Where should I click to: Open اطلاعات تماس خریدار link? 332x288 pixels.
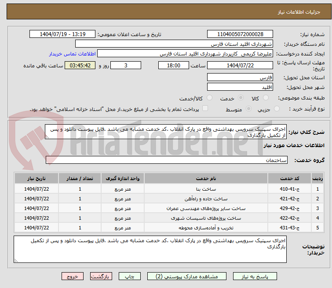click(73, 54)
